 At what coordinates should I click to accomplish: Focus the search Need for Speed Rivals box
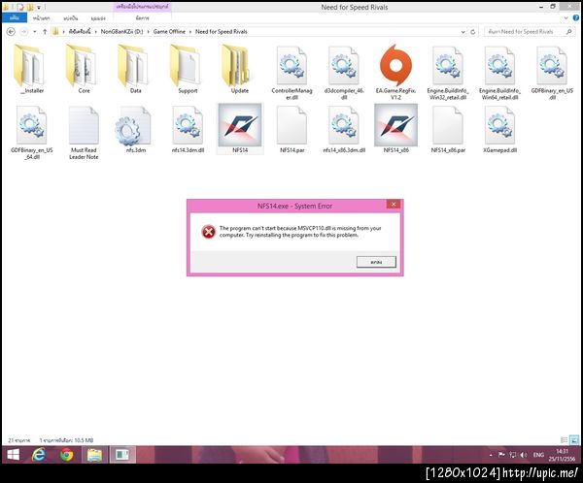tap(530, 32)
